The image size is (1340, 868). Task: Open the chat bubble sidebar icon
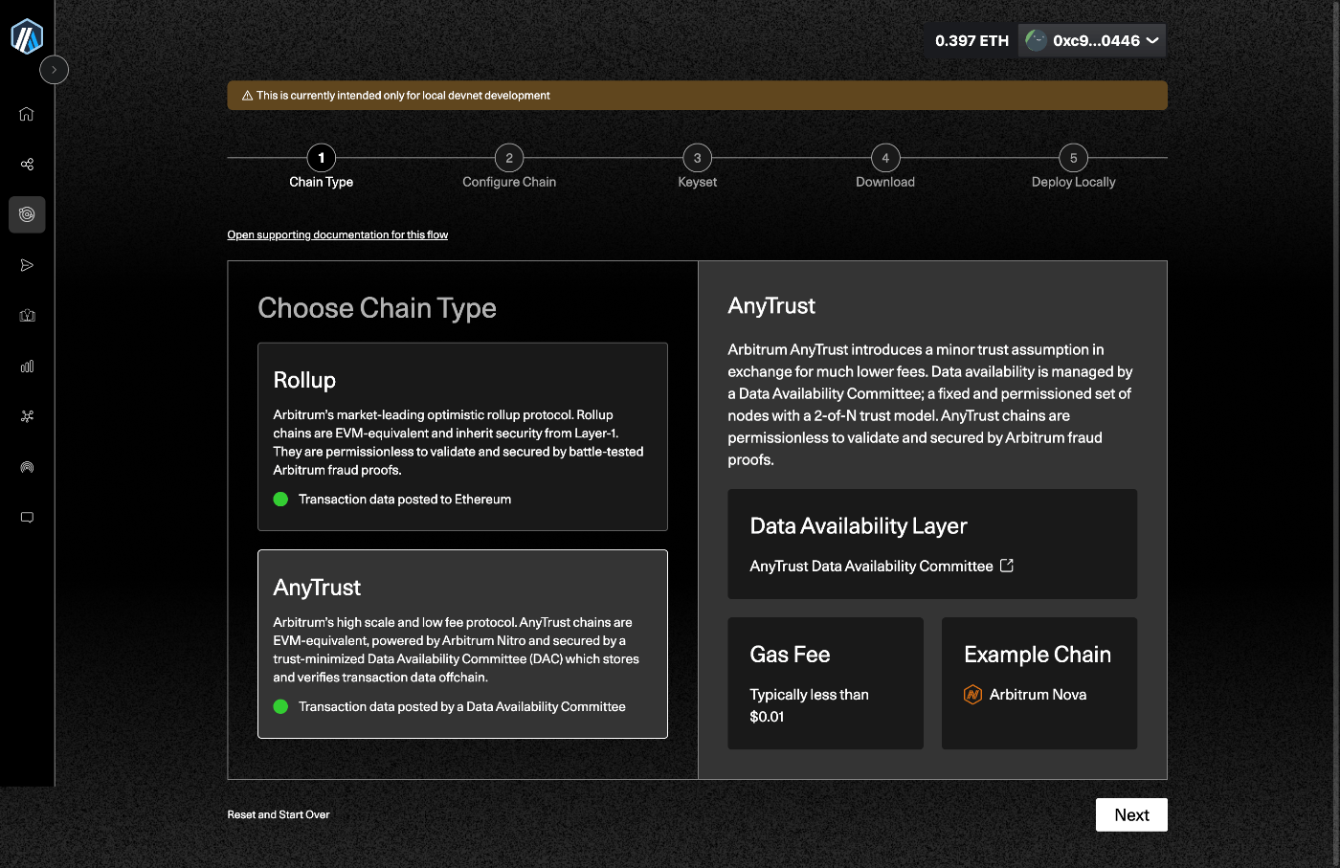27,518
